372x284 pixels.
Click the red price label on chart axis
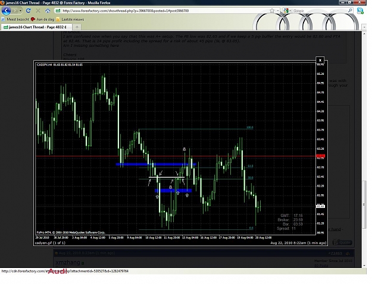coord(321,156)
